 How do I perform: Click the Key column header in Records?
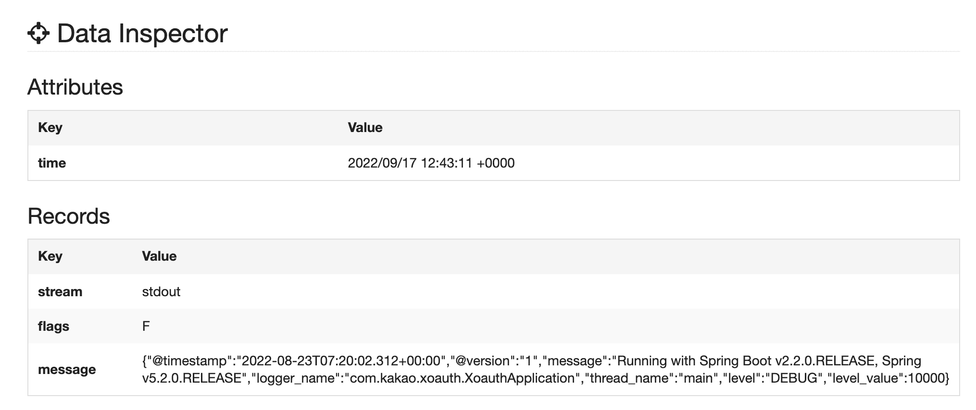pos(50,256)
